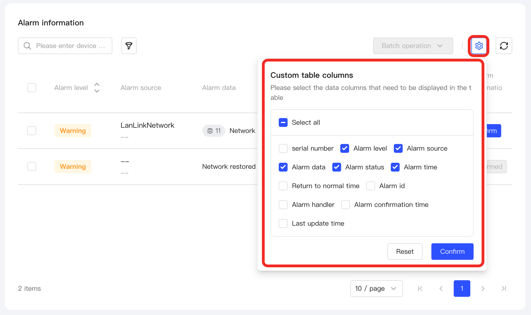Open the Batch operation dropdown
The width and height of the screenshot is (531, 315).
413,46
